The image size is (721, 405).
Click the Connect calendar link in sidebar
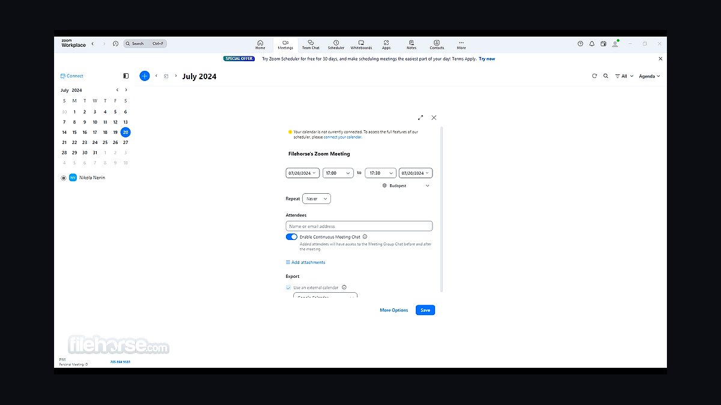[x=72, y=76]
